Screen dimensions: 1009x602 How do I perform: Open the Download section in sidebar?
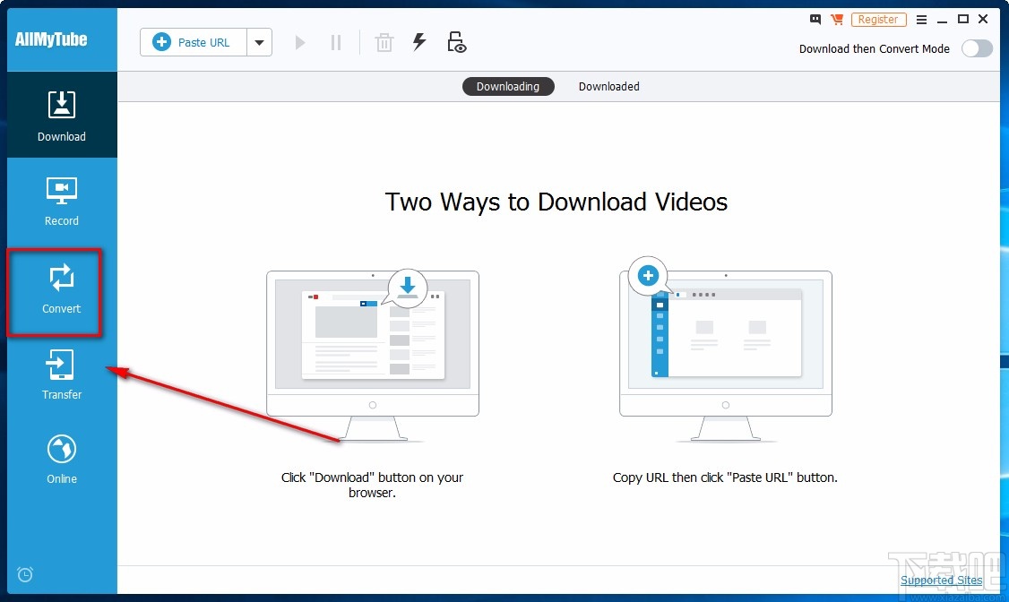[x=62, y=115]
